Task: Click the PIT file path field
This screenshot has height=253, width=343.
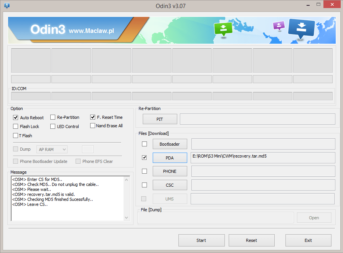Action: (x=257, y=119)
